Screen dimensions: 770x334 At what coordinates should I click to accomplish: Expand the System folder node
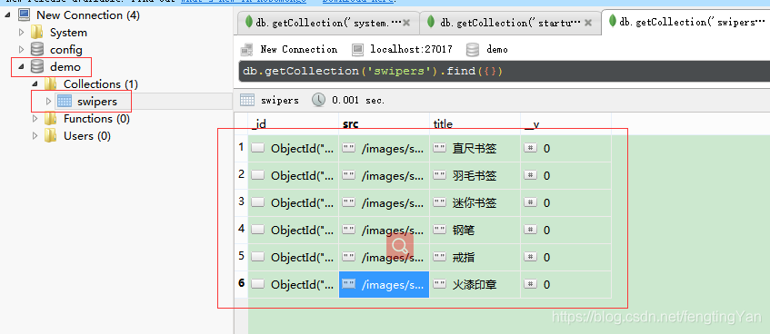tap(21, 33)
